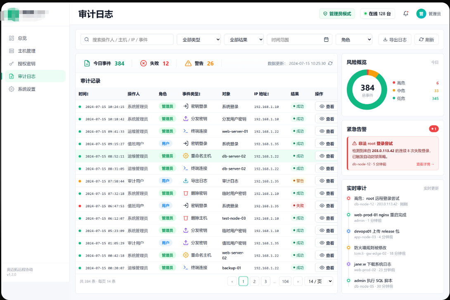Screen dimensions: 450x300
Task: Click the administrator avatar icon
Action: 421,14
